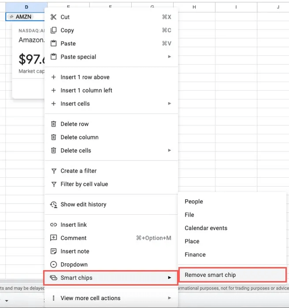Click NASDAQ ticker label in hover card
Image resolution: width=289 pixels, height=308 pixels.
coord(32,31)
